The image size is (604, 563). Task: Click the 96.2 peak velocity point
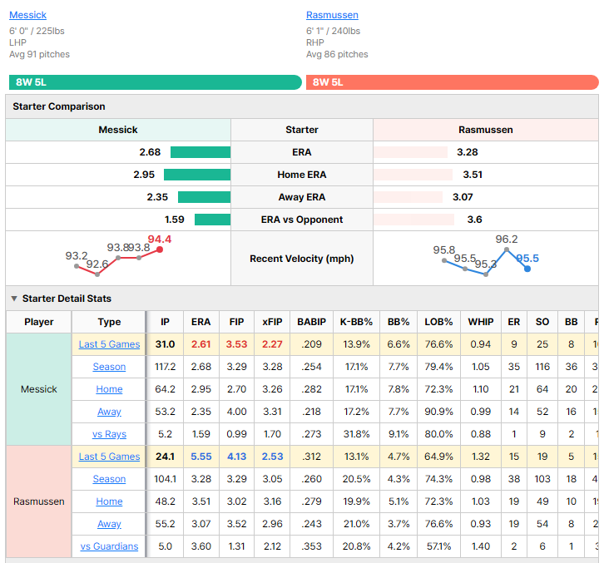[x=507, y=249]
